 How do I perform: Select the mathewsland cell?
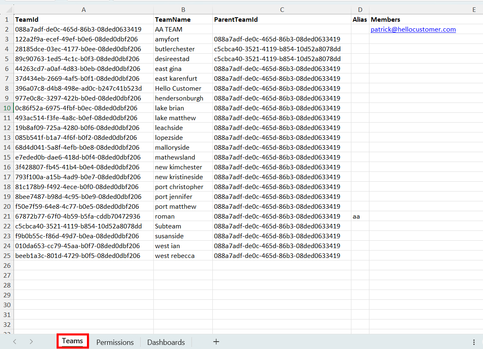(183, 157)
